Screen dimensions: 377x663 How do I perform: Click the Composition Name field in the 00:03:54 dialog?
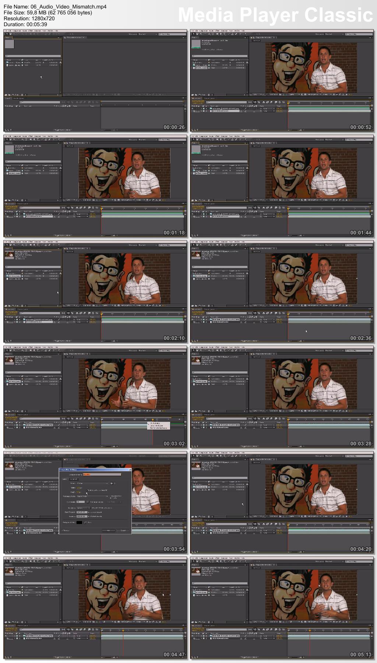pyautogui.click(x=102, y=475)
